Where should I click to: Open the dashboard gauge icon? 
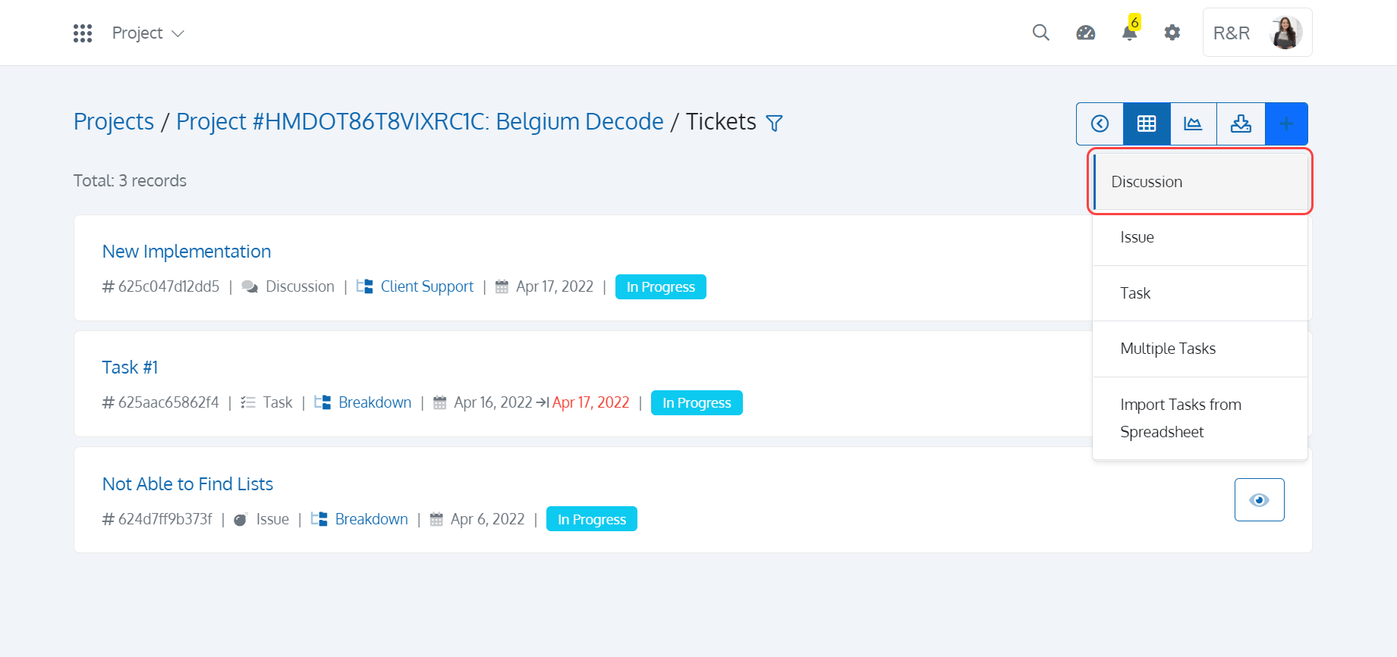coord(1086,33)
